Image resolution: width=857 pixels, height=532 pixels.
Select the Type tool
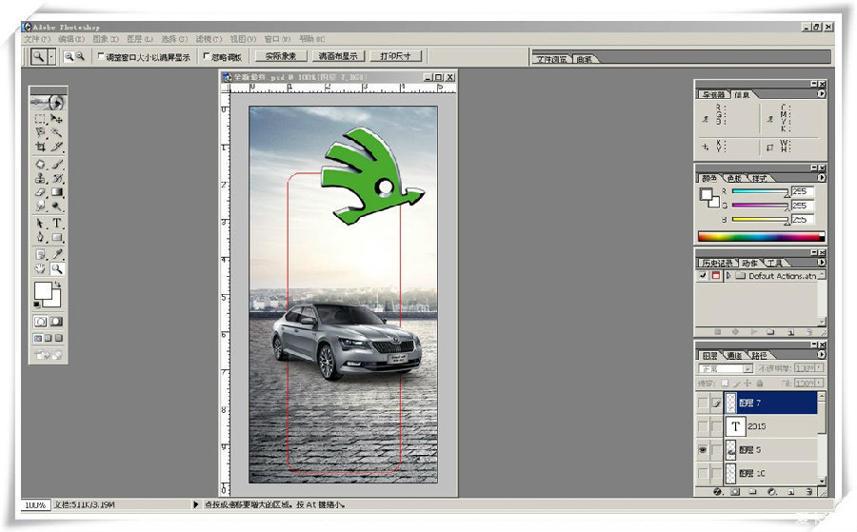56,224
